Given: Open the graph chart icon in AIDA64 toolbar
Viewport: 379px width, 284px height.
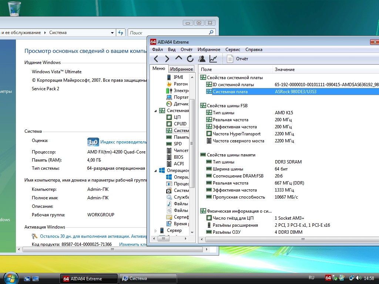Looking at the screenshot, I should coord(213,59).
